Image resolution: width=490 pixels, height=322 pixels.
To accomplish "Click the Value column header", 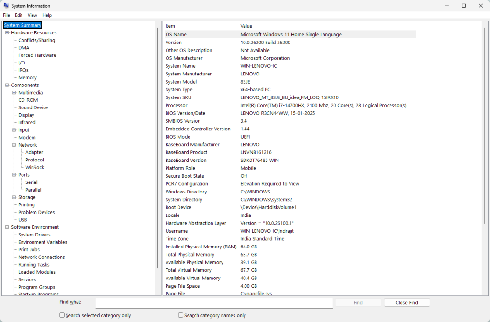I will [327, 26].
